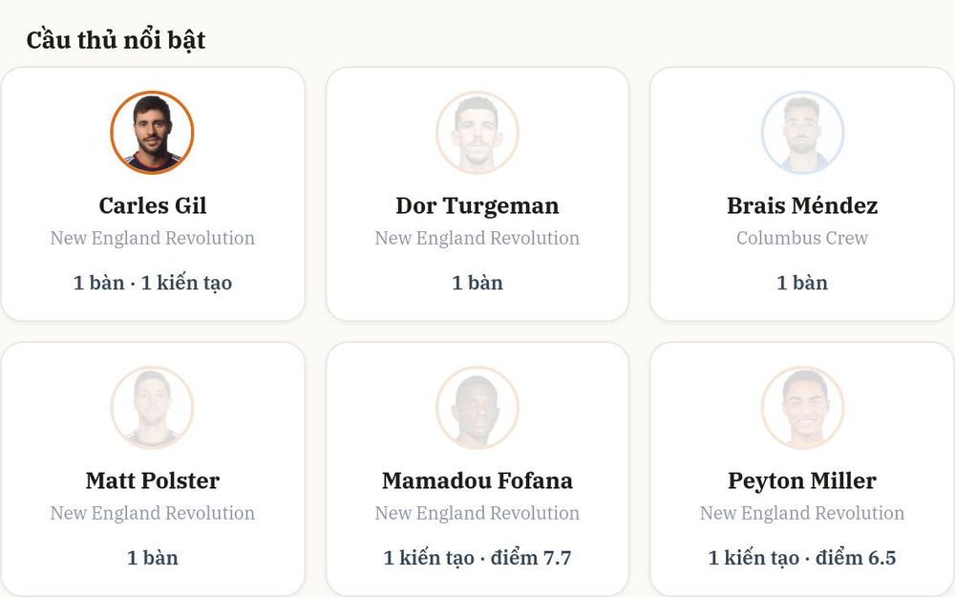Click New England Revolution under Peyton Miller

tap(802, 513)
